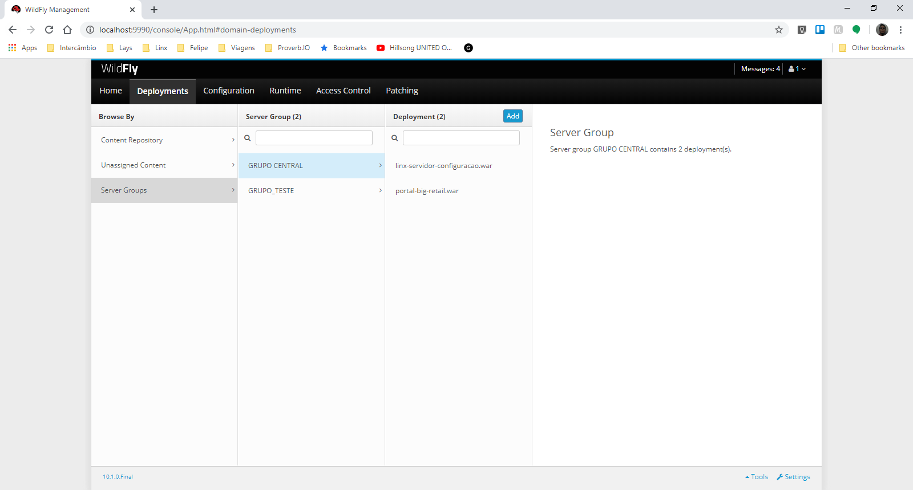
Task: Add a new deployment
Action: point(513,116)
